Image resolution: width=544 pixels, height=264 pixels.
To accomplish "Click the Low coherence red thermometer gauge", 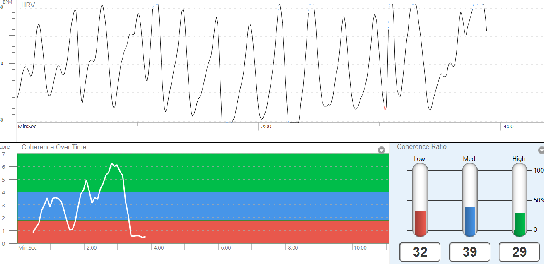I will pyautogui.click(x=420, y=200).
